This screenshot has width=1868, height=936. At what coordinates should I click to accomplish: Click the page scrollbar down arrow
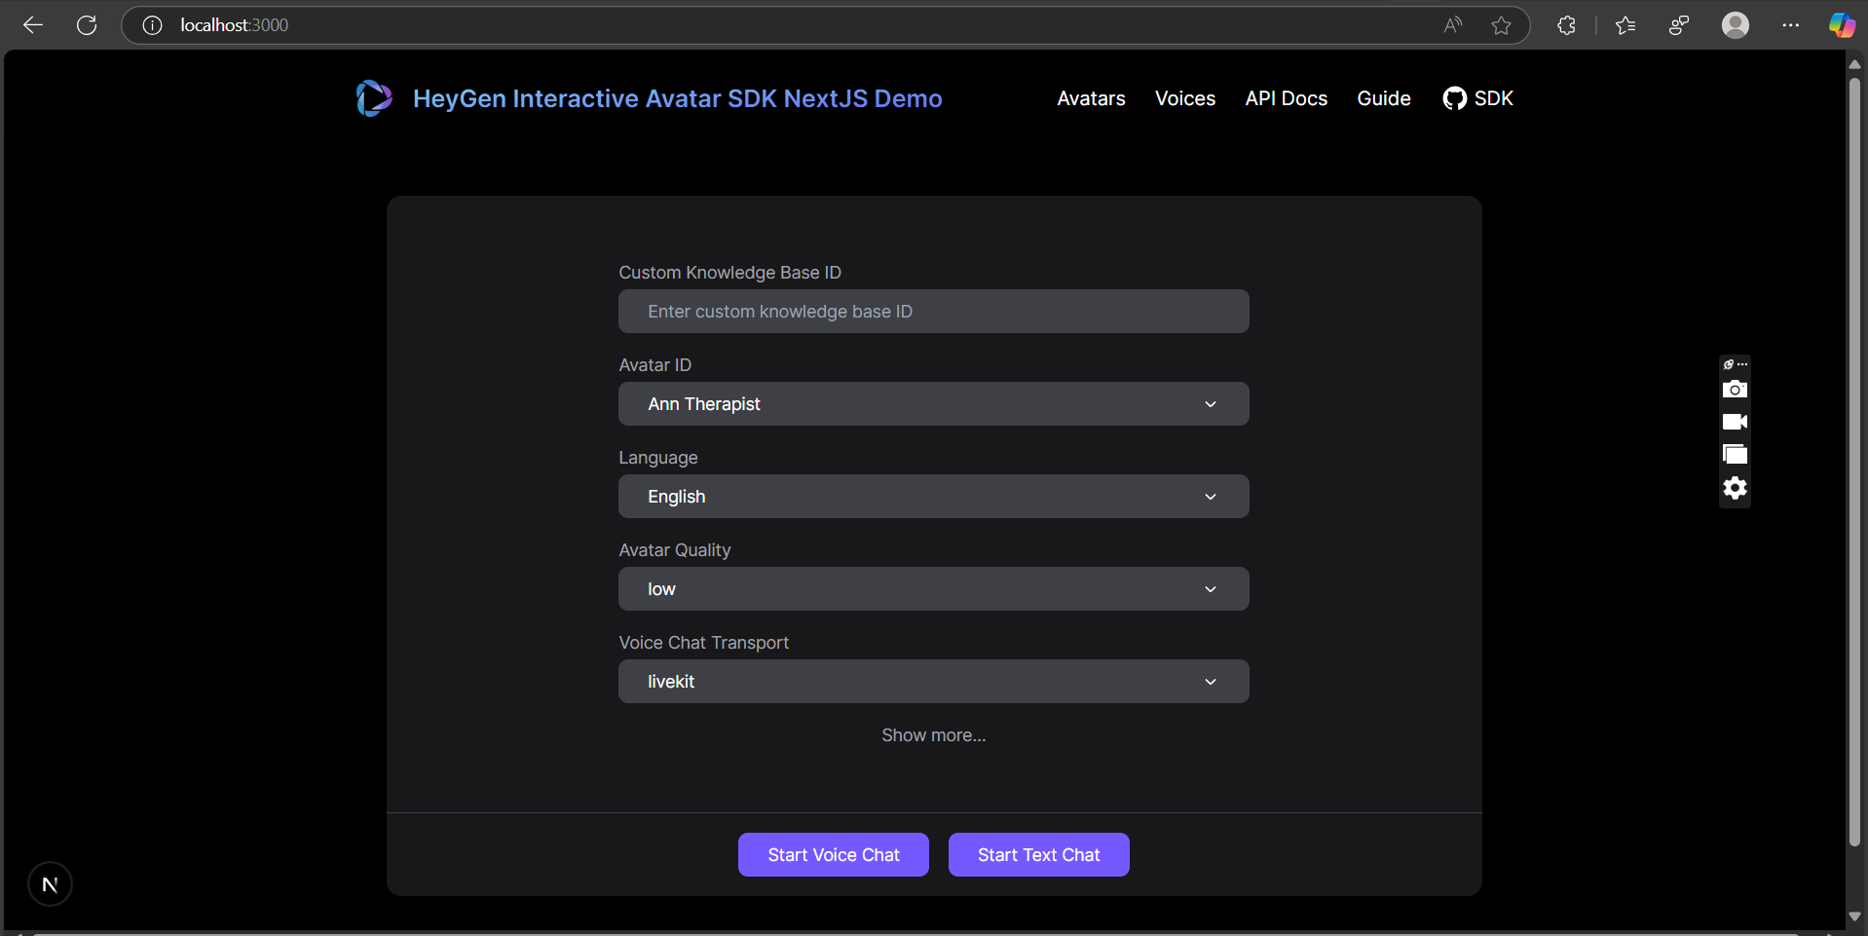(1854, 917)
